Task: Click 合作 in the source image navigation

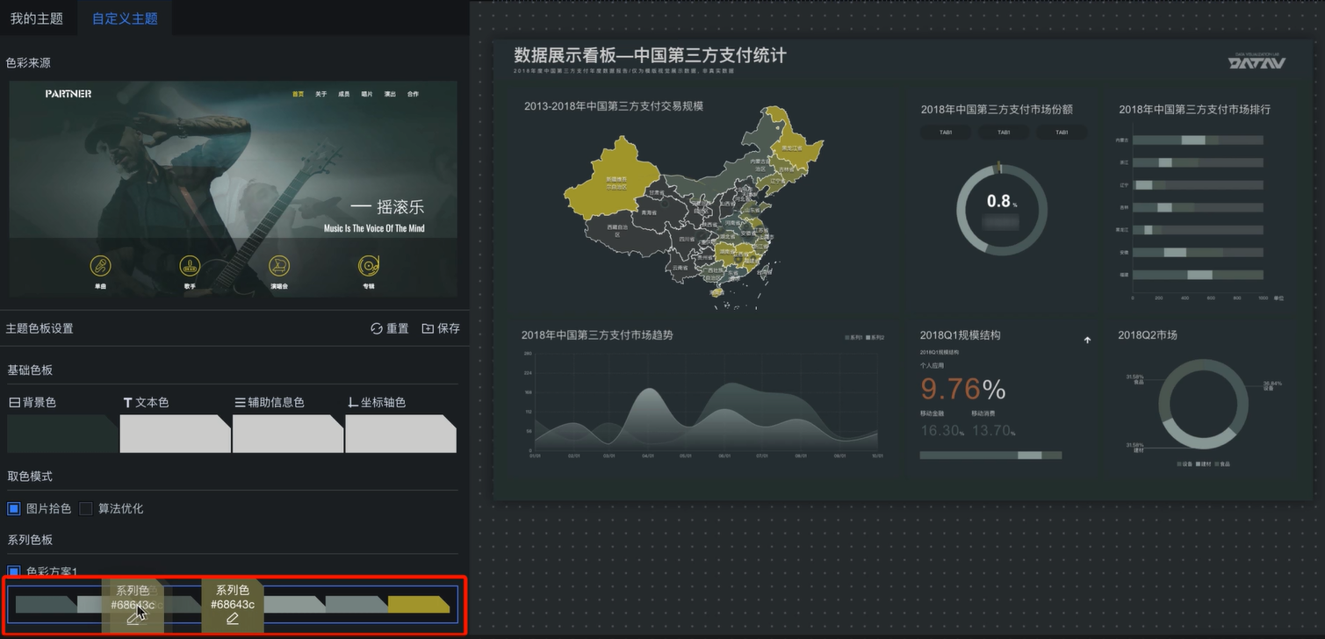Action: (413, 94)
